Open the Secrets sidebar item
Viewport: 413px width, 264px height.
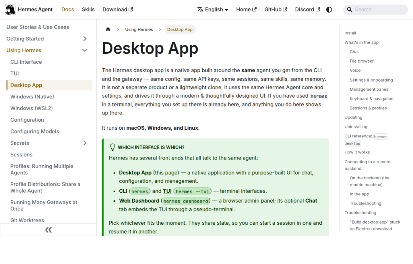(x=20, y=143)
